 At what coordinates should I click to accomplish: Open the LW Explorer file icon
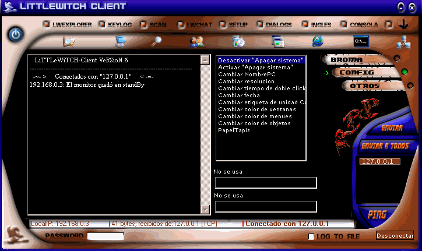click(69, 41)
